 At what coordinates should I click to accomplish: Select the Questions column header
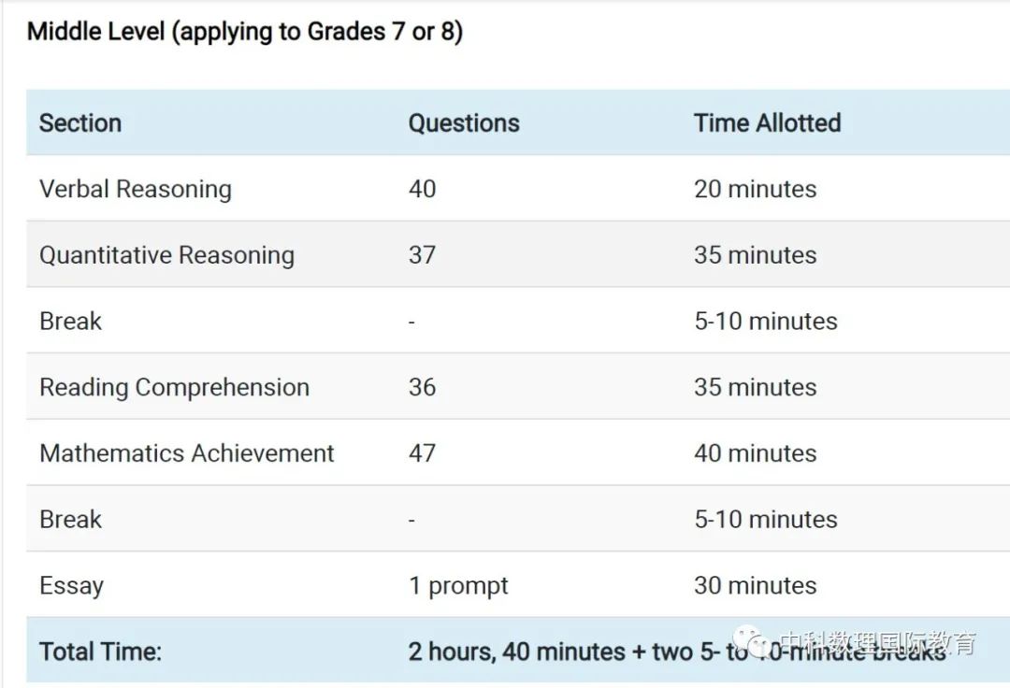(464, 123)
